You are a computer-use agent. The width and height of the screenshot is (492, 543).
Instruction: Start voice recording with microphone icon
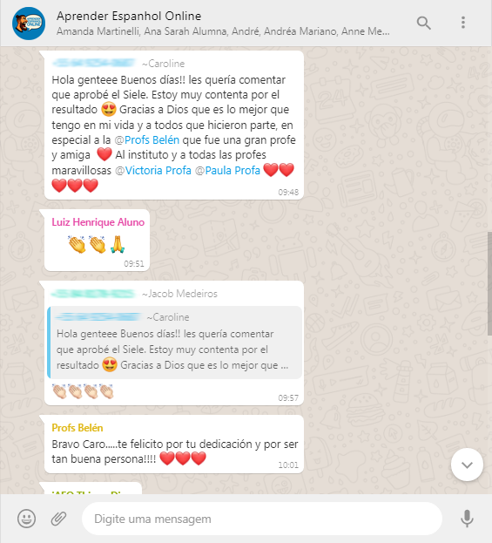click(467, 519)
